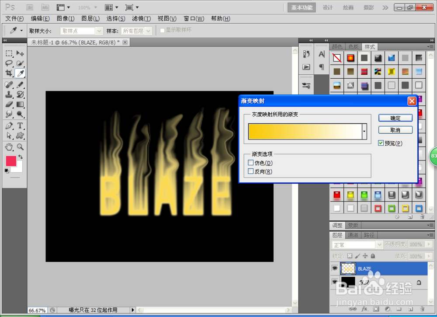
Task: Select the Eyedropper tool in toolbox
Action: coord(20,73)
